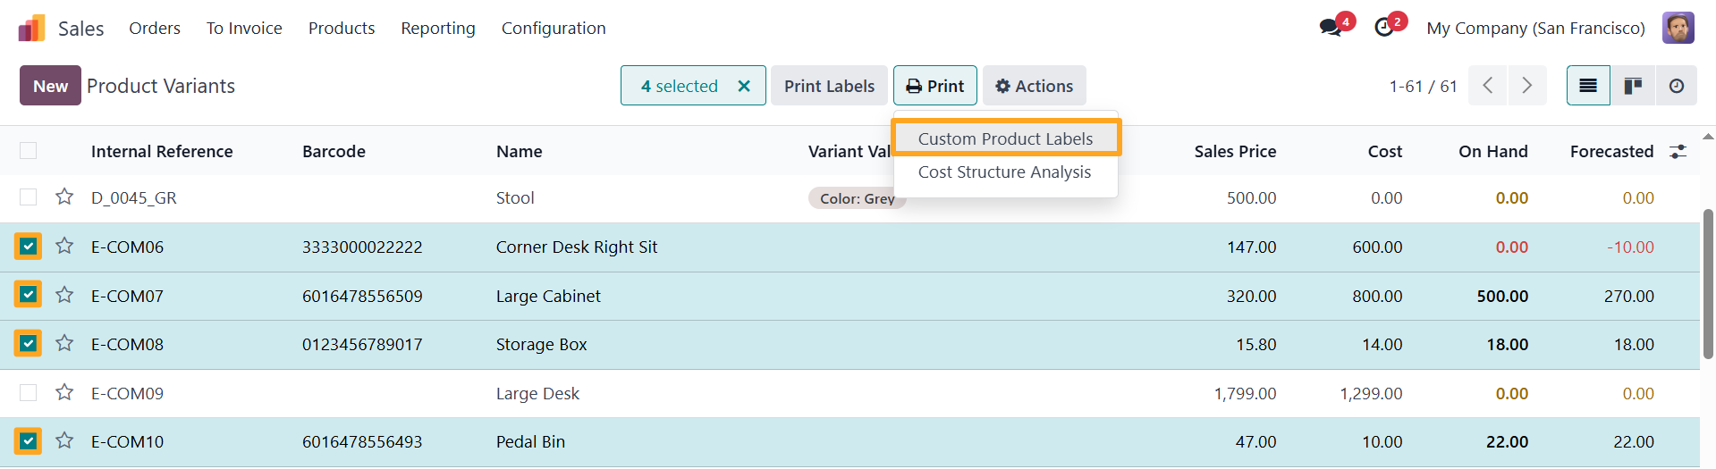This screenshot has width=1716, height=469.
Task: Click barcode 6016478556493
Action: (x=362, y=441)
